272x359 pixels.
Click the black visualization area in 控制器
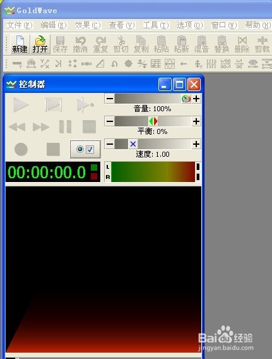coord(103,270)
